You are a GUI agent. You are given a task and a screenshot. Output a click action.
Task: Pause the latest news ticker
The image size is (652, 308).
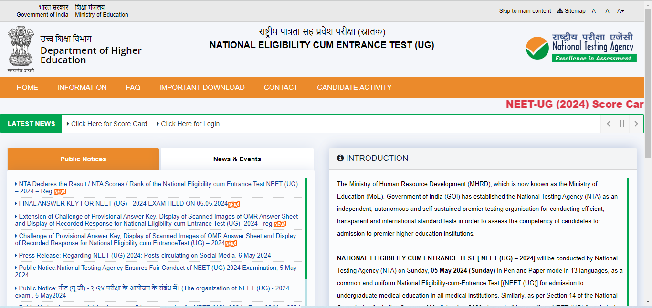[622, 124]
